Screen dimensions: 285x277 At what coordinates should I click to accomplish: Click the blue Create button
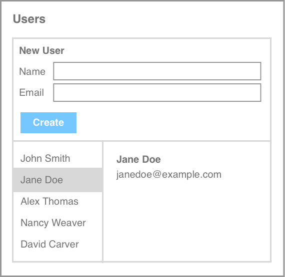point(48,123)
